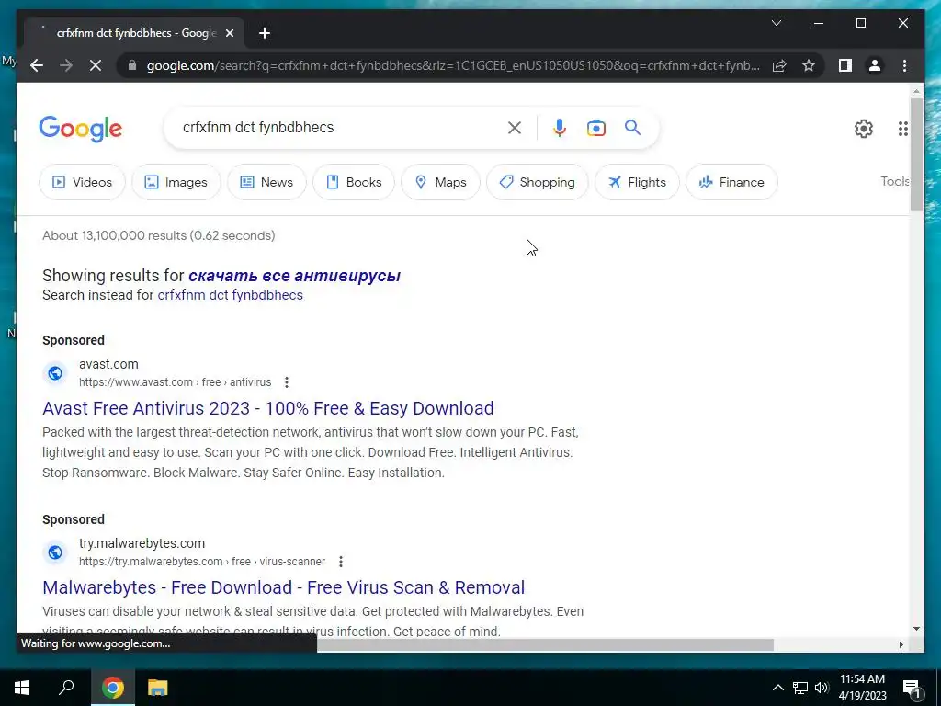The width and height of the screenshot is (941, 706).
Task: Search by image with the camera
Action: click(595, 127)
